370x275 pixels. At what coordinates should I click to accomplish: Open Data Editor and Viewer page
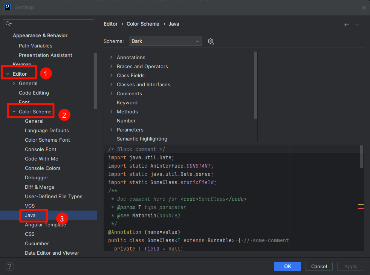click(52, 253)
